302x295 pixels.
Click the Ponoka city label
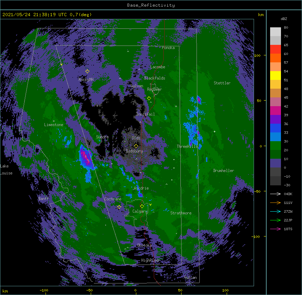(x=168, y=48)
